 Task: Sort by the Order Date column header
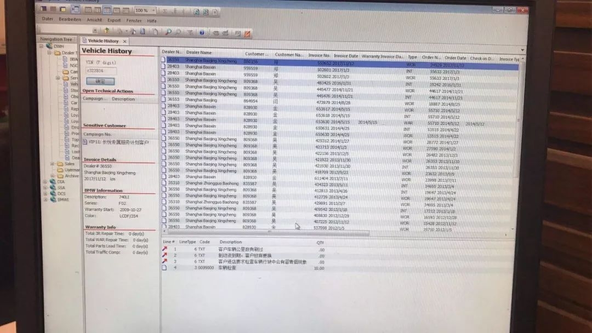click(455, 58)
